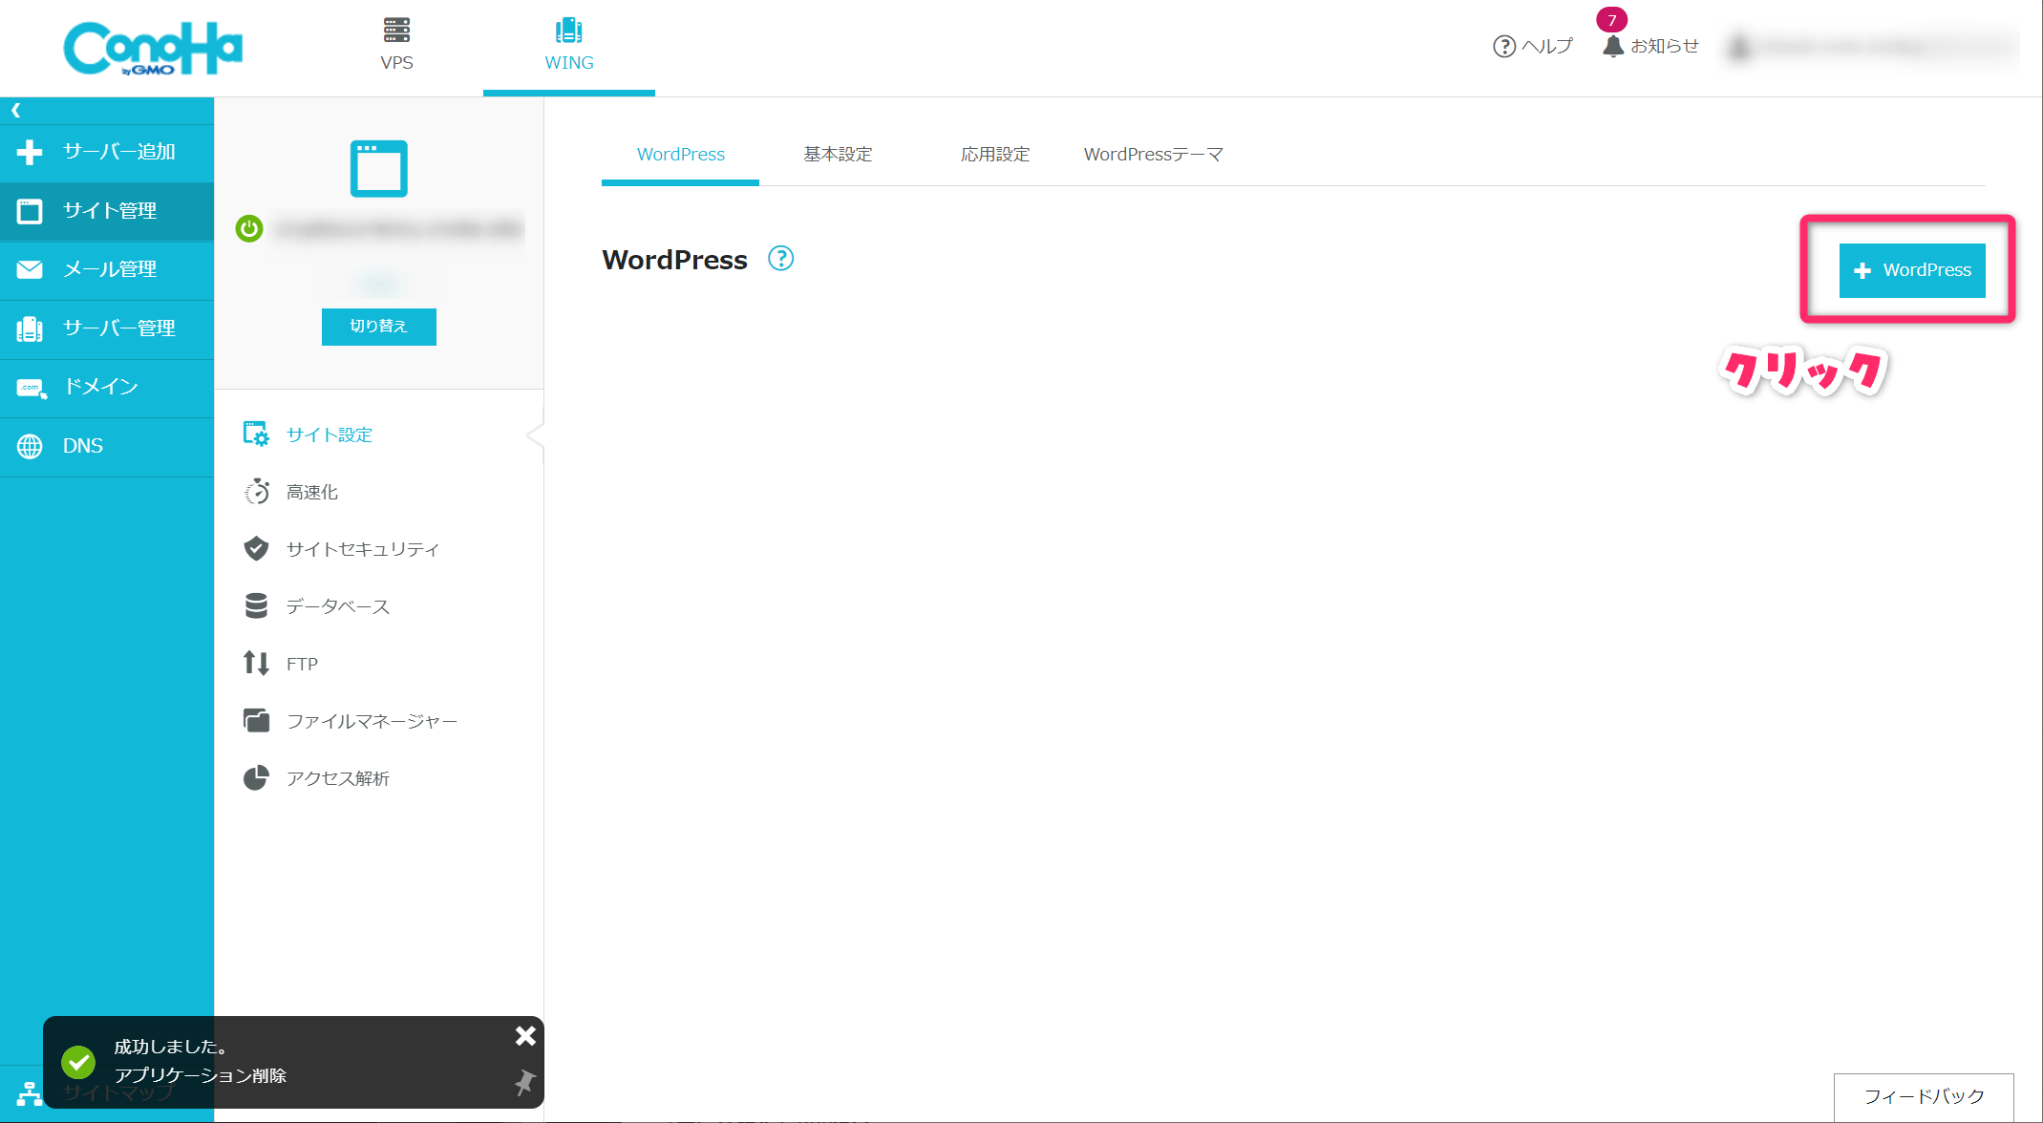Click the WordPress help question mark icon
Screen dimensions: 2043x1123
pyautogui.click(x=780, y=259)
